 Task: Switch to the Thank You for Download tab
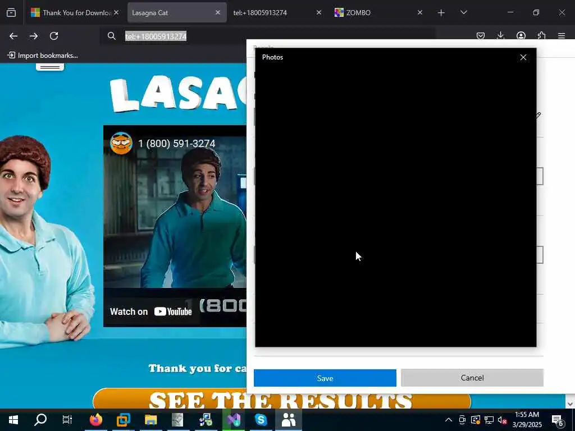tap(75, 12)
